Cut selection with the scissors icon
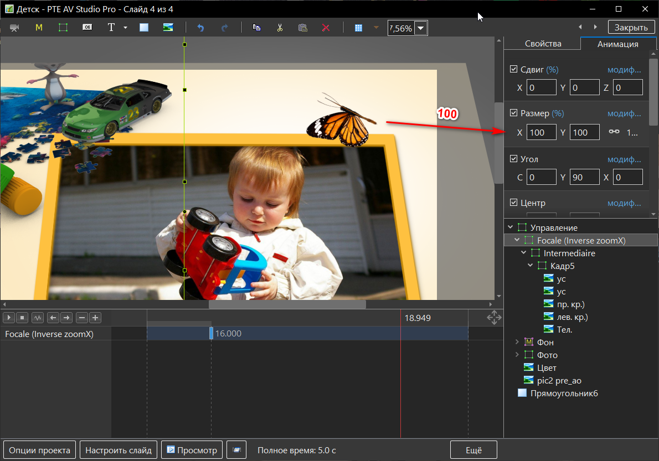The image size is (659, 461). point(280,28)
